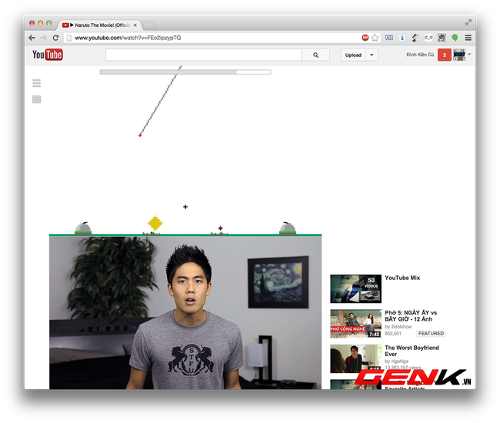Open a new browser tab

click(x=149, y=25)
